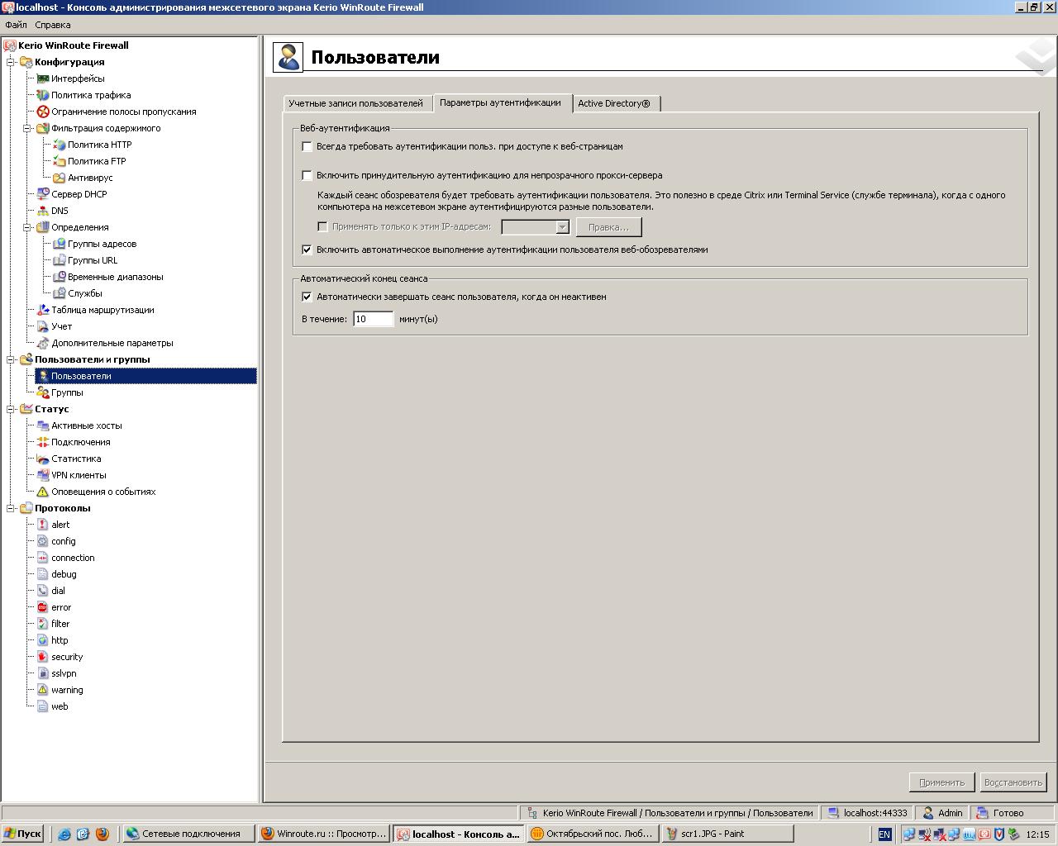
Task: Select the Политика FTP icon
Action: click(60, 161)
